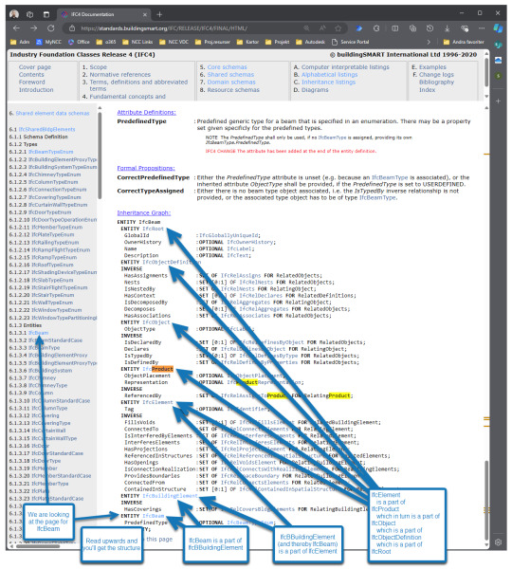The width and height of the screenshot is (512, 569).
Task: Expand the NCC VDC favorites folder
Action: (174, 42)
